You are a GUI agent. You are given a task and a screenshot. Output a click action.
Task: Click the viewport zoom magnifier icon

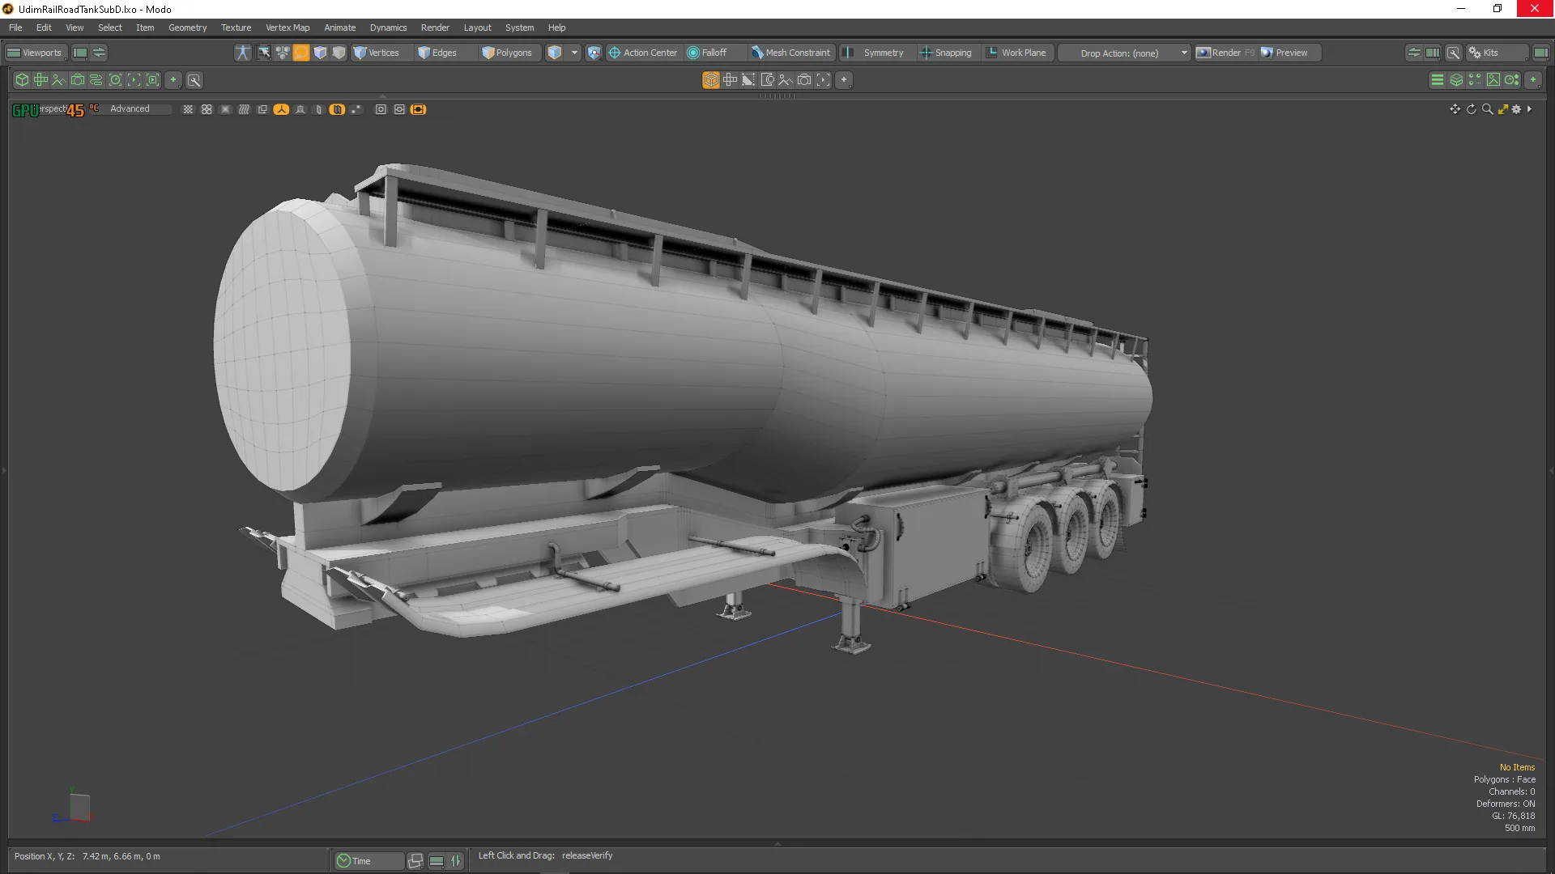1487,109
